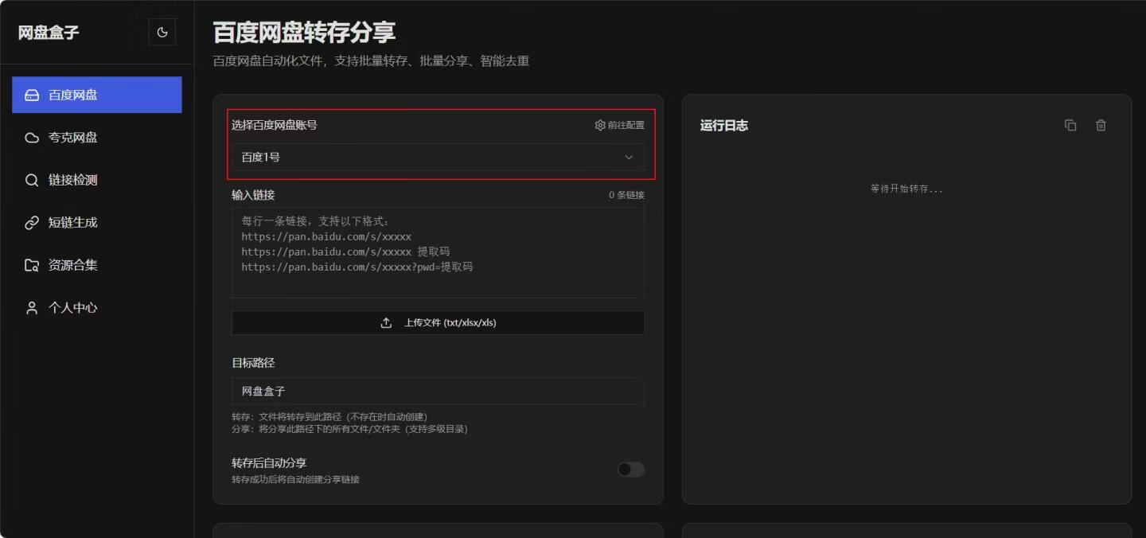Clear 运行日志 with trash icon

pyautogui.click(x=1101, y=125)
